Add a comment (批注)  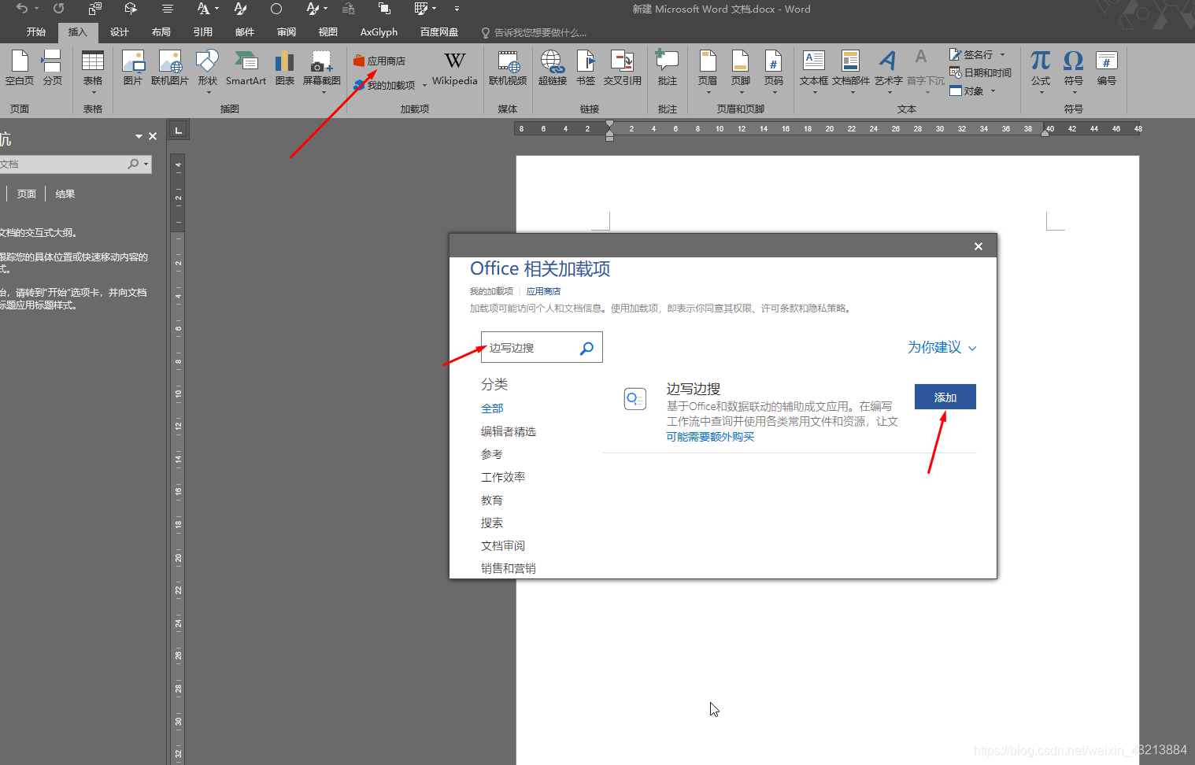coord(668,68)
